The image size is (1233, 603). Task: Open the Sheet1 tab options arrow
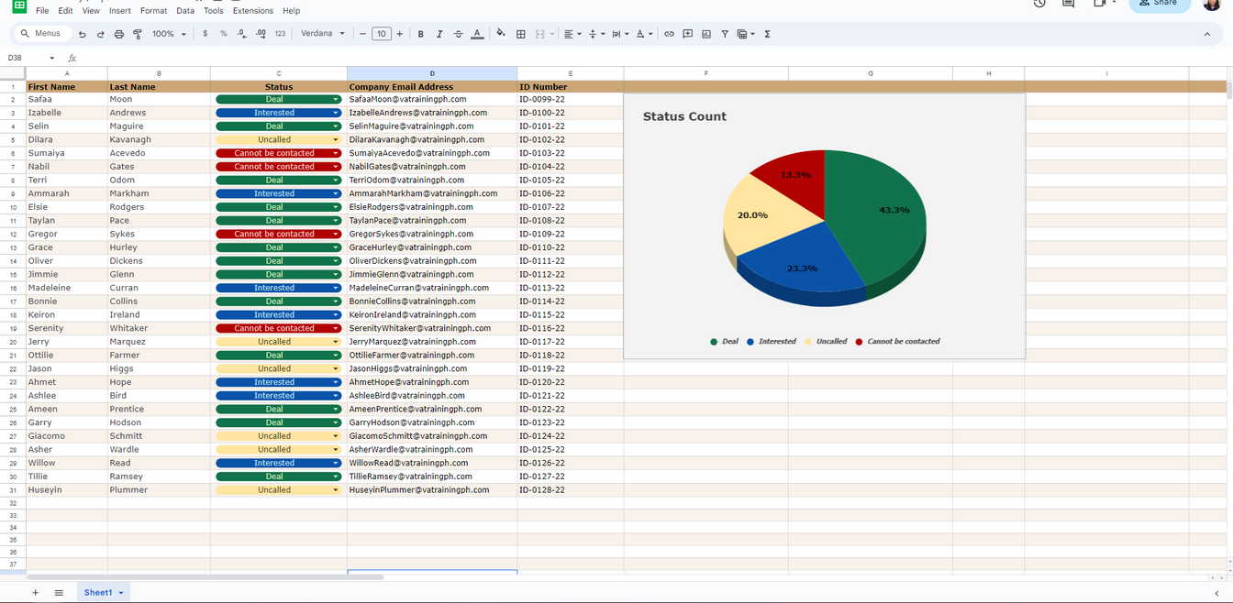click(120, 593)
